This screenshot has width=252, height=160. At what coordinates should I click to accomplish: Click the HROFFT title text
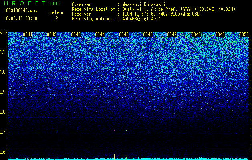[x=25, y=3]
